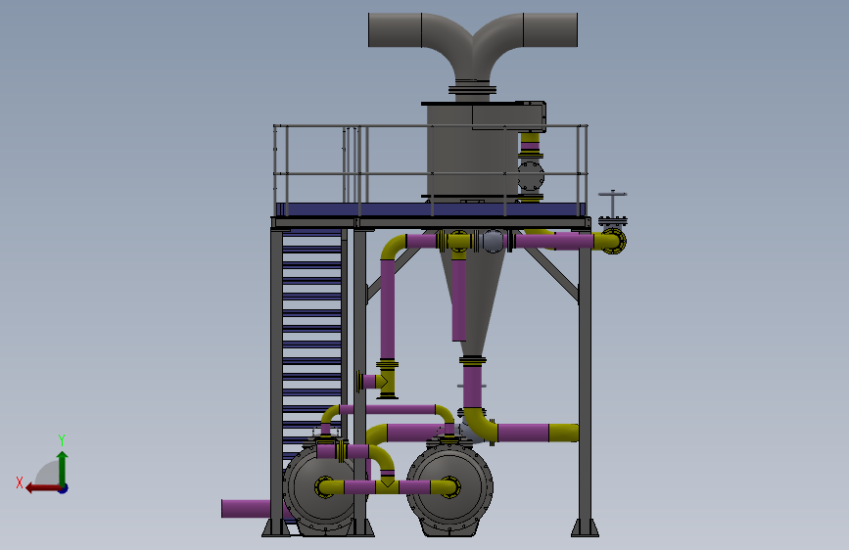Click the blue Z axis dot on triad
Screen dimensions: 849x550
(x=64, y=488)
